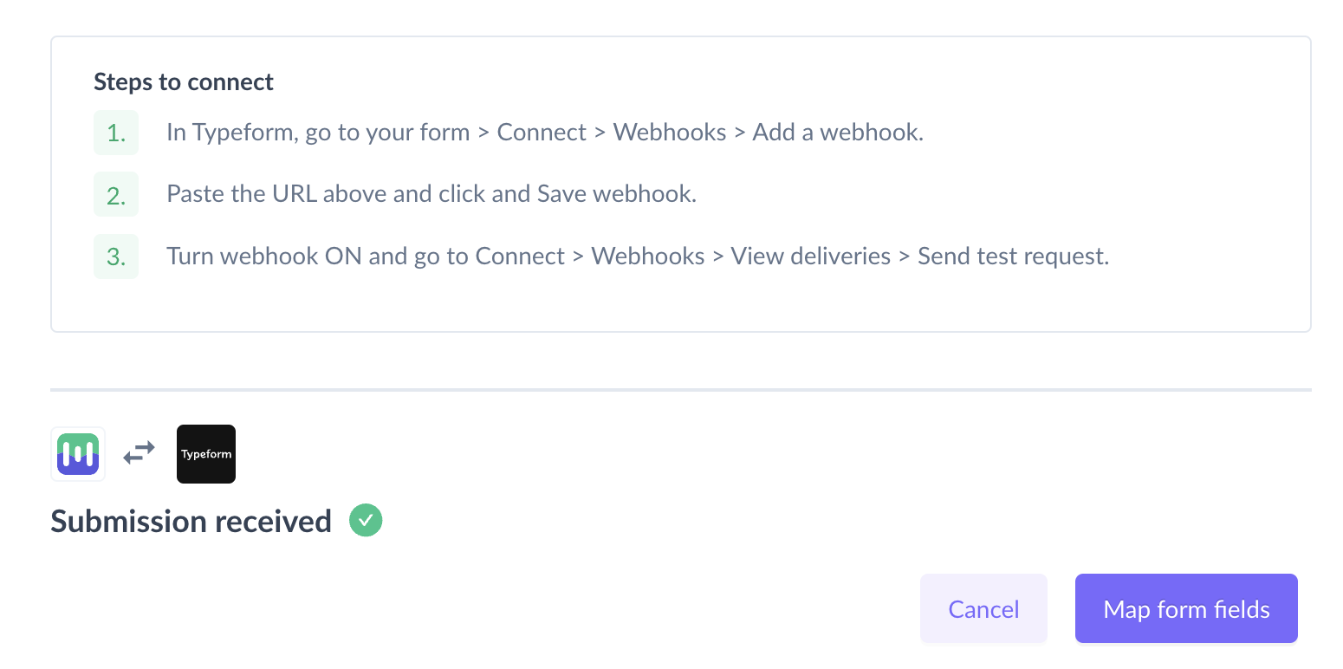Select the step 3 number badge
The height and width of the screenshot is (669, 1343).
[116, 257]
